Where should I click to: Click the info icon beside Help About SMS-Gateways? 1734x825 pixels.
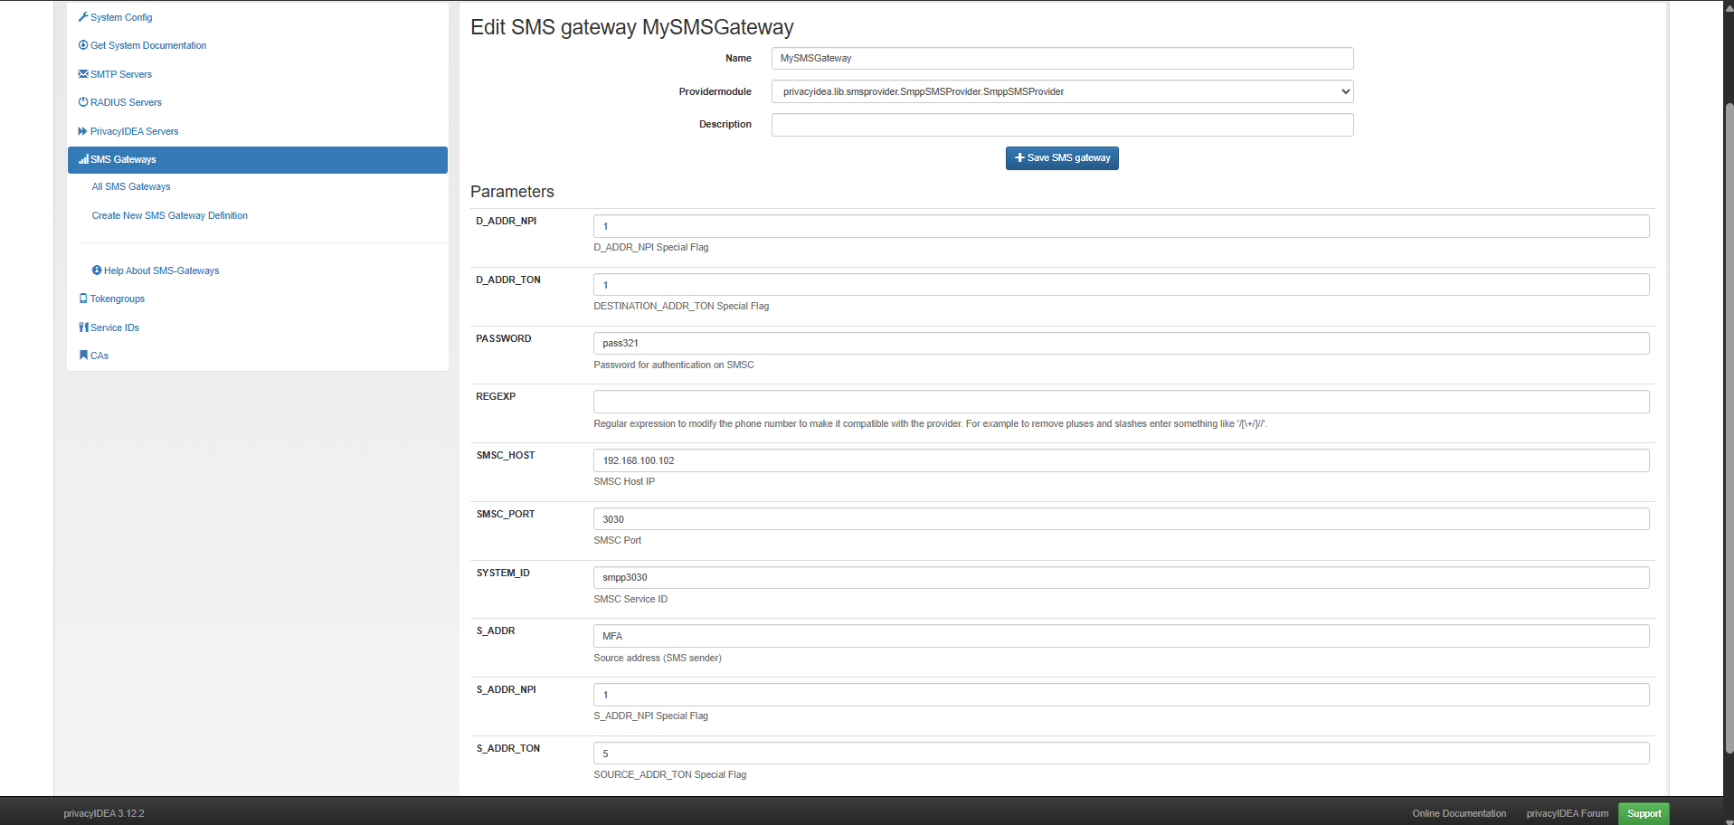[97, 270]
